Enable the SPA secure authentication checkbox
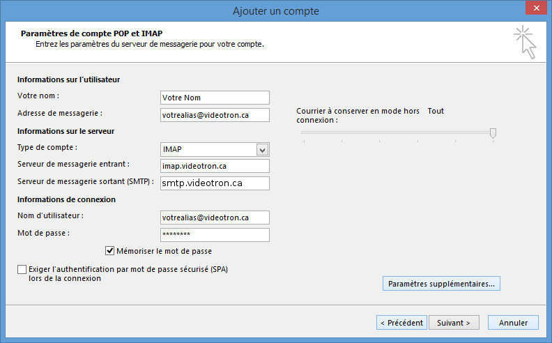 (x=22, y=268)
